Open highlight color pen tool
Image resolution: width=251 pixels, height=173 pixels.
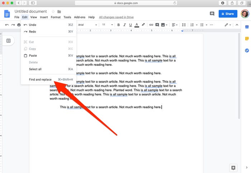tap(143, 25)
